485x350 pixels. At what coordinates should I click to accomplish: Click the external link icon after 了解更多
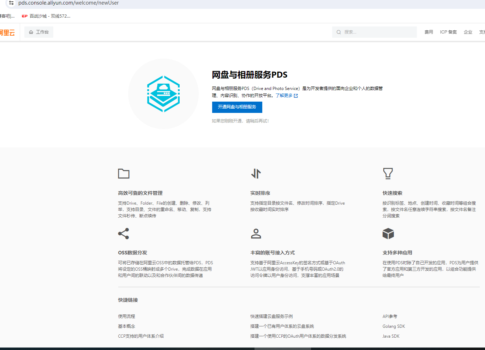(296, 96)
